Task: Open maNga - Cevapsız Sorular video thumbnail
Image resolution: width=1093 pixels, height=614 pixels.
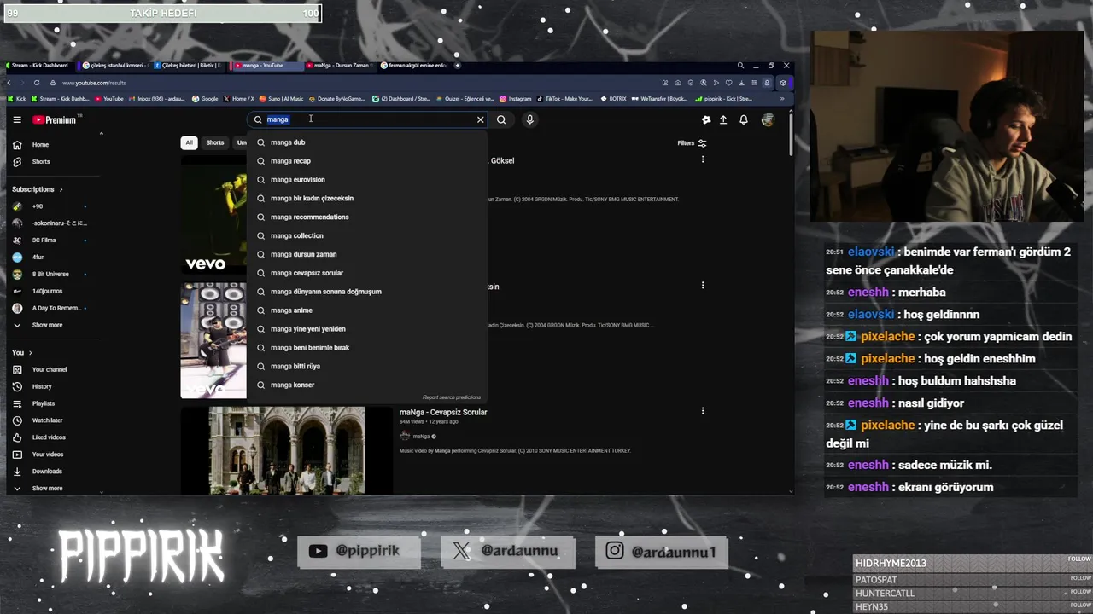Action: [x=287, y=450]
